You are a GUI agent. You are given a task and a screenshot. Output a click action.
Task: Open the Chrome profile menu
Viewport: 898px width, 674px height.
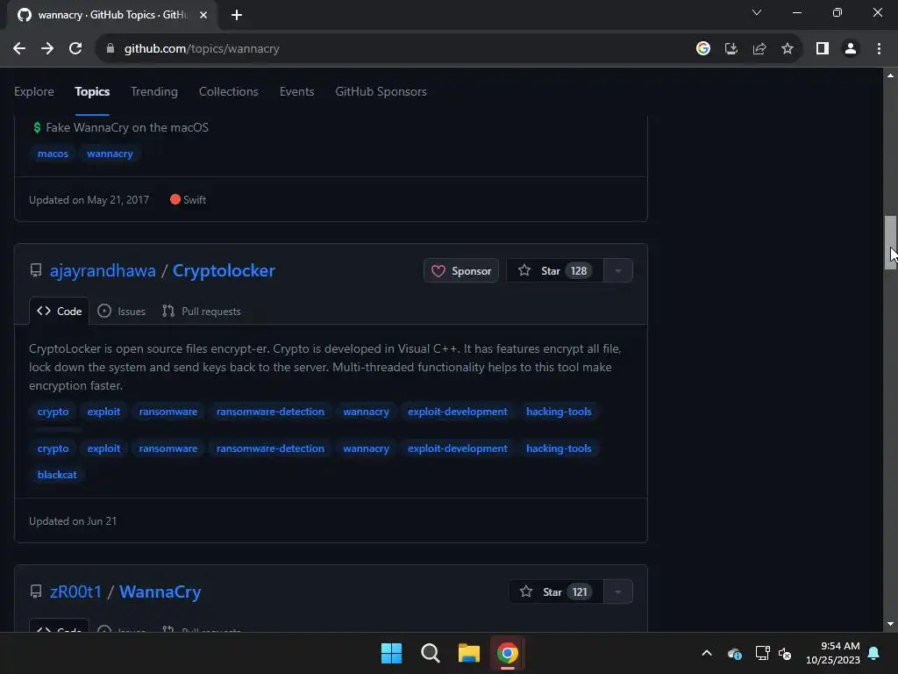[851, 49]
